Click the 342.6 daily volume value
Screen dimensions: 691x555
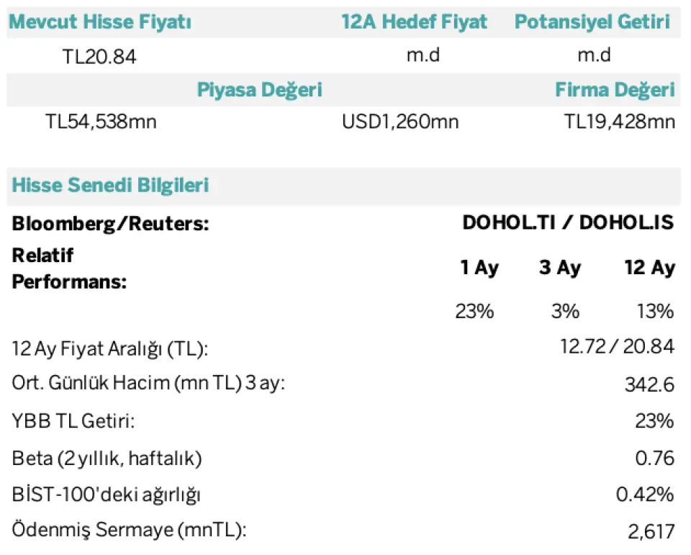(x=649, y=384)
